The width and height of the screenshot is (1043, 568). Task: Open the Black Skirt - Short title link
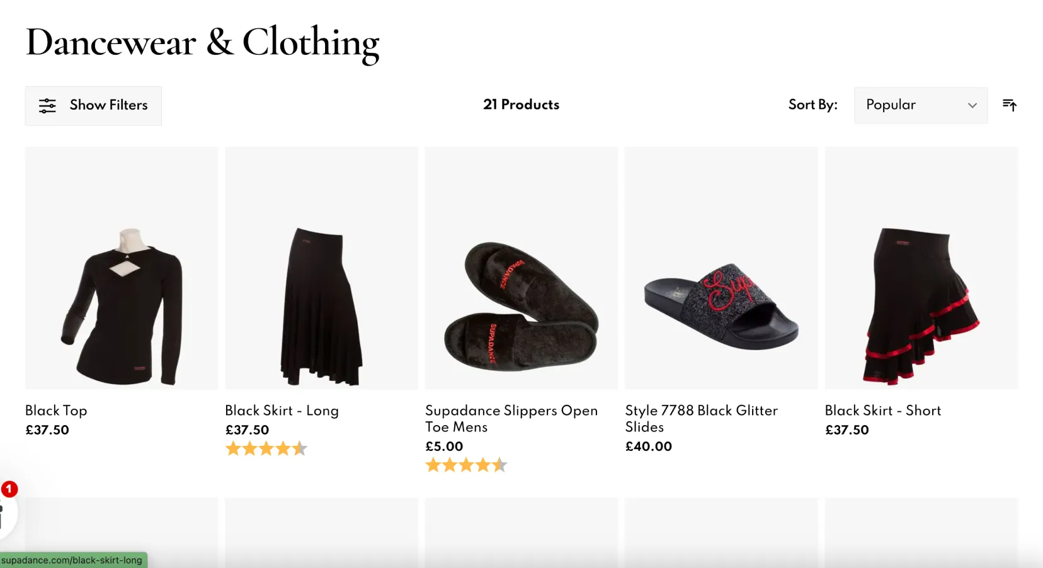tap(882, 411)
